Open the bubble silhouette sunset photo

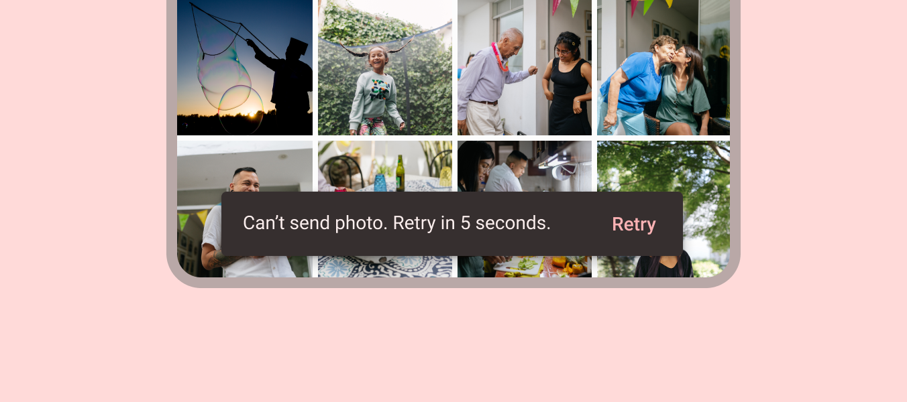[x=245, y=68]
